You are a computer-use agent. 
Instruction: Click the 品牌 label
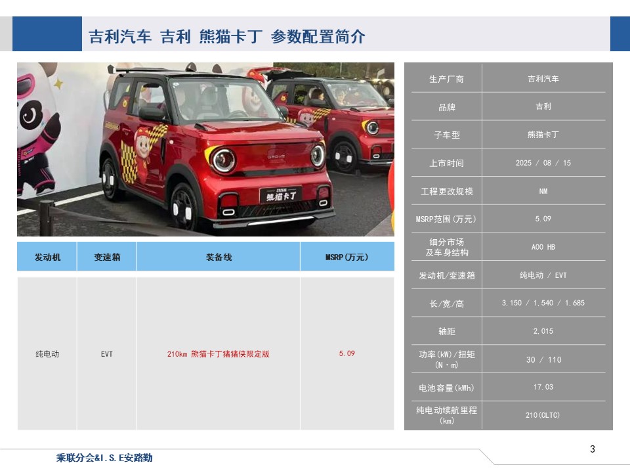pos(446,107)
